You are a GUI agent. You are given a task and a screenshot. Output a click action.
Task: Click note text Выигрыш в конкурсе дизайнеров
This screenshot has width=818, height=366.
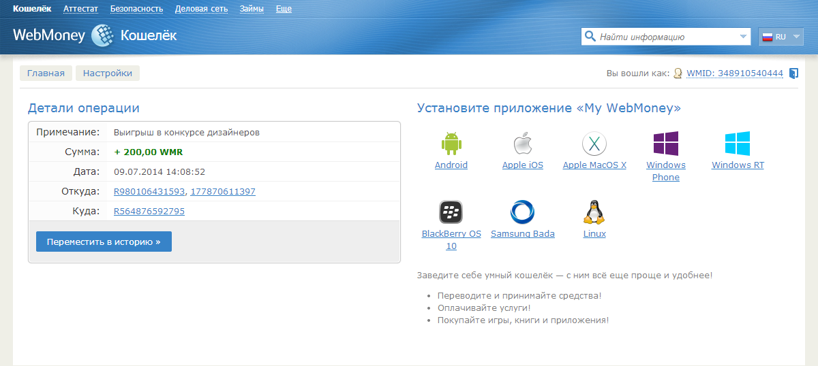(x=187, y=133)
